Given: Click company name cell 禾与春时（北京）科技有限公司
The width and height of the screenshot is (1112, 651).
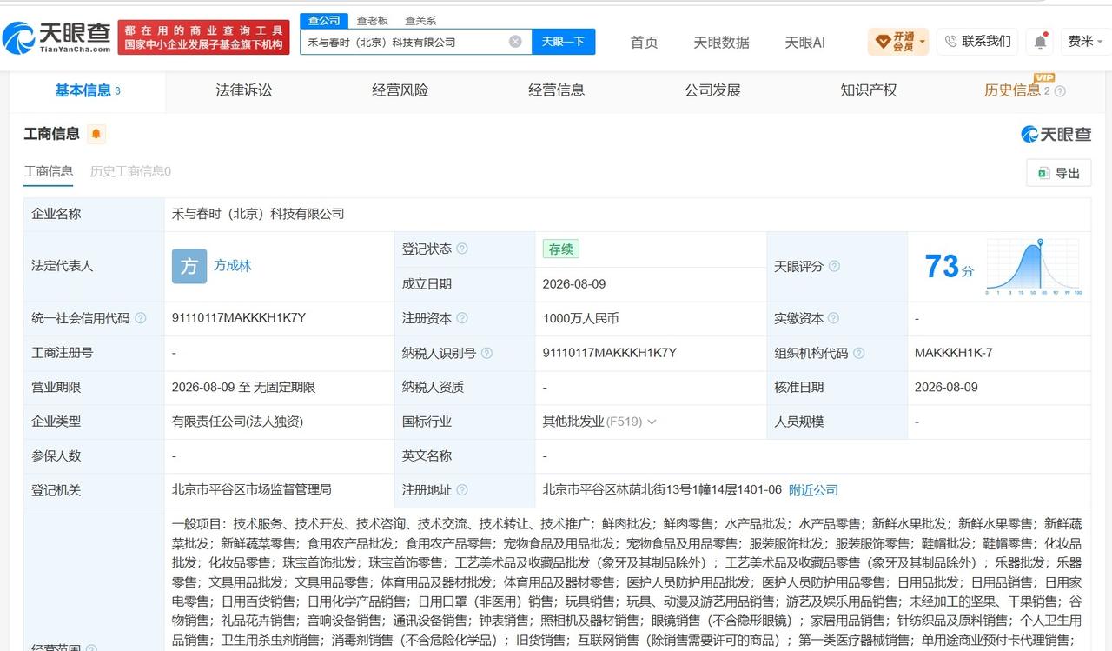Looking at the screenshot, I should (258, 214).
